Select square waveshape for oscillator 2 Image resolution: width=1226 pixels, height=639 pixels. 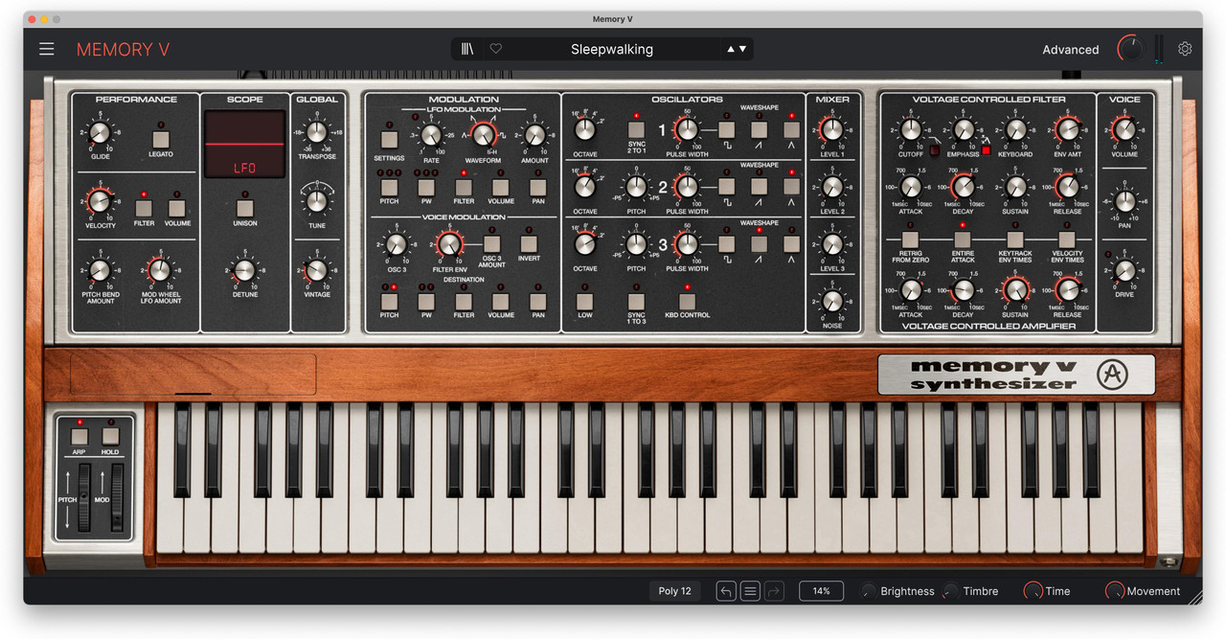pyautogui.click(x=727, y=186)
